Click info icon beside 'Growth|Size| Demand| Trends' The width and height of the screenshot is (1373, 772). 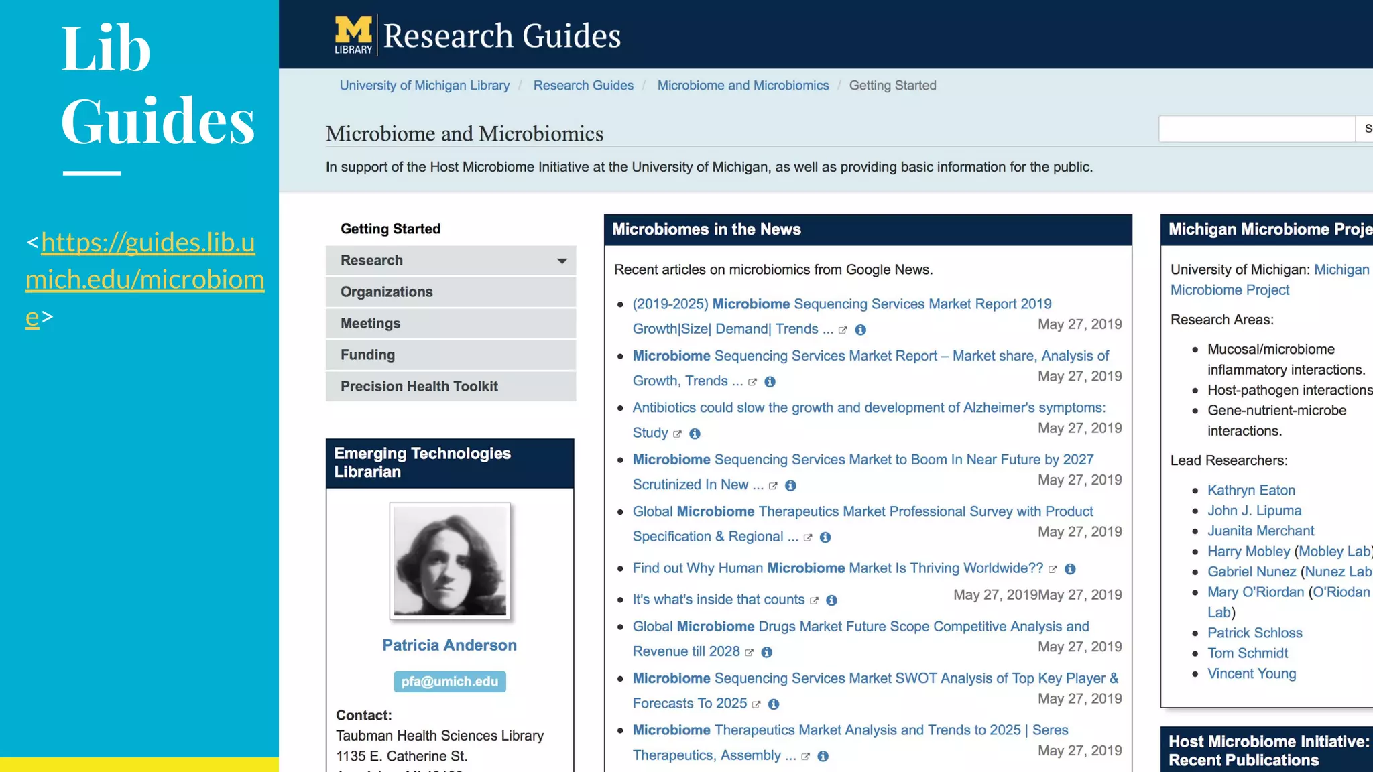click(861, 330)
